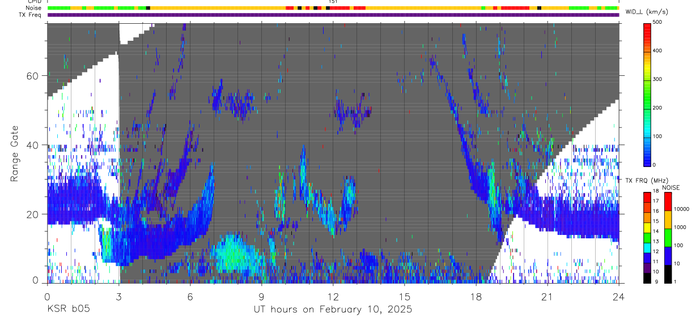
Task: Click the UT hour tick label 3
Action: point(119,296)
